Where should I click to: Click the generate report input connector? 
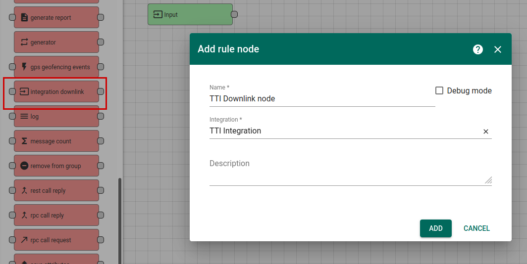tap(12, 17)
